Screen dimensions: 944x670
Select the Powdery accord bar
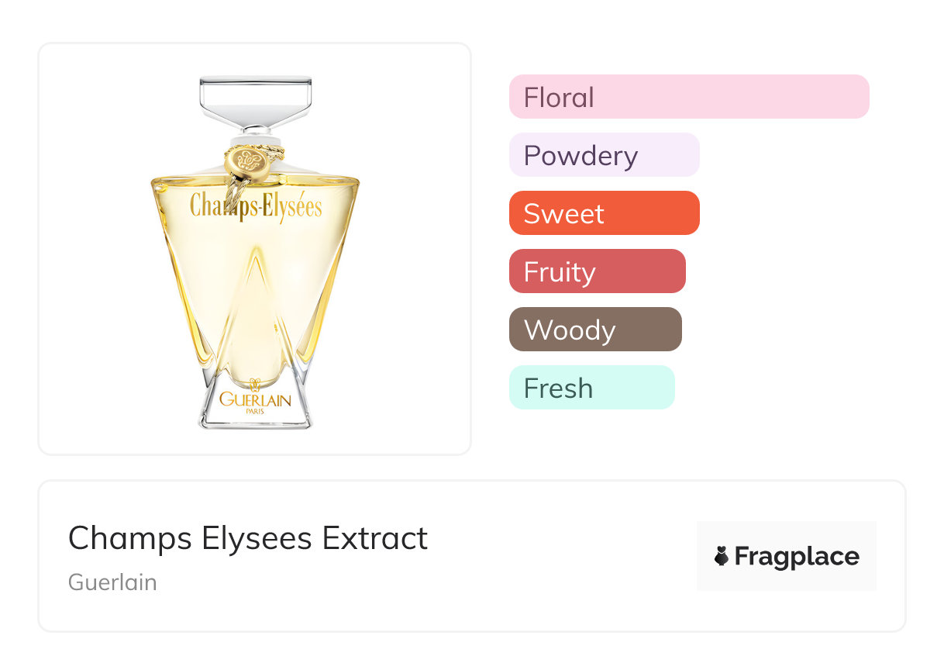[604, 155]
